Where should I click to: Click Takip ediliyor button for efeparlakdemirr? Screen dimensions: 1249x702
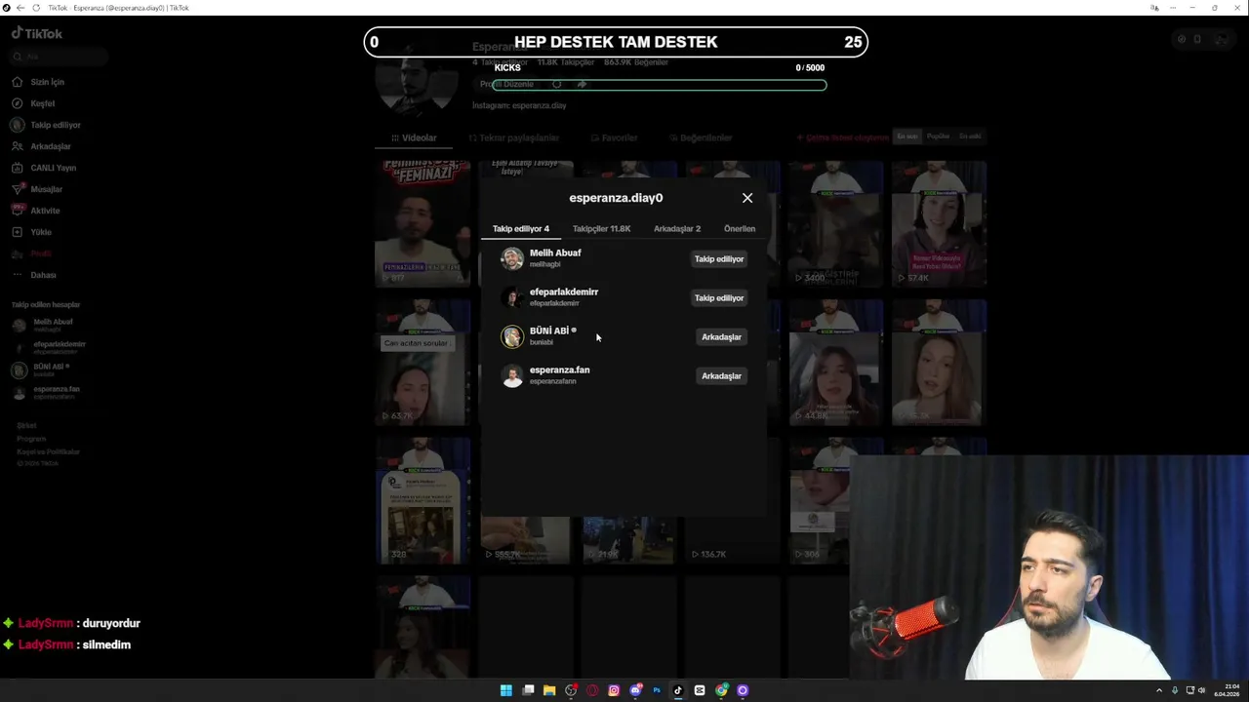click(719, 298)
